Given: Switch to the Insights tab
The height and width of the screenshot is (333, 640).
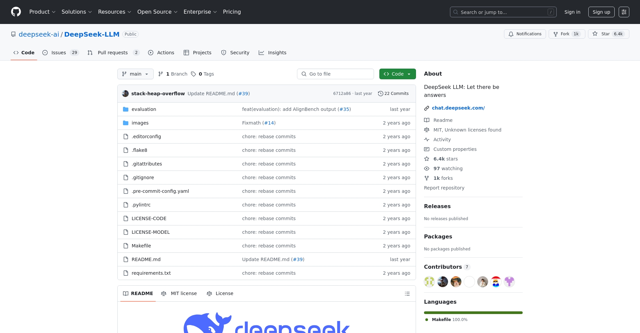Looking at the screenshot, I should click(272, 53).
